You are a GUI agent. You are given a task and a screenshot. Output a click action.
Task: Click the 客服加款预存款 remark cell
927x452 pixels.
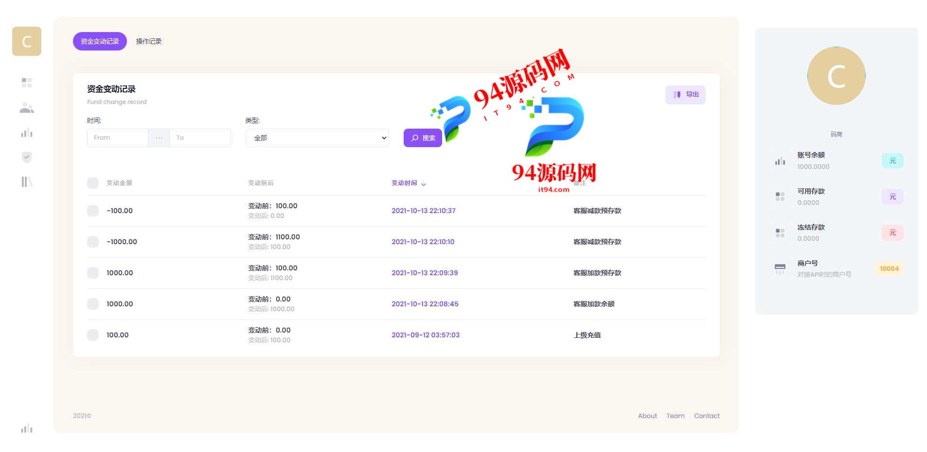pyautogui.click(x=597, y=273)
